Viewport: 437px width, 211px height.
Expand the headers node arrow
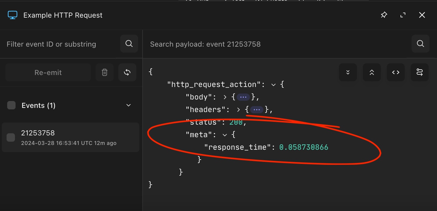238,110
